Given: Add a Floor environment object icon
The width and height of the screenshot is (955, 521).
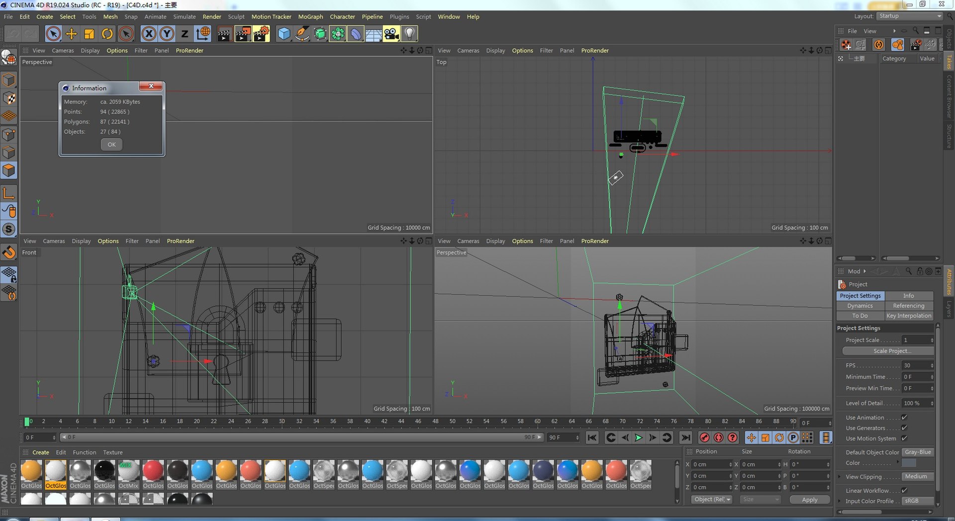Looking at the screenshot, I should pyautogui.click(x=374, y=34).
